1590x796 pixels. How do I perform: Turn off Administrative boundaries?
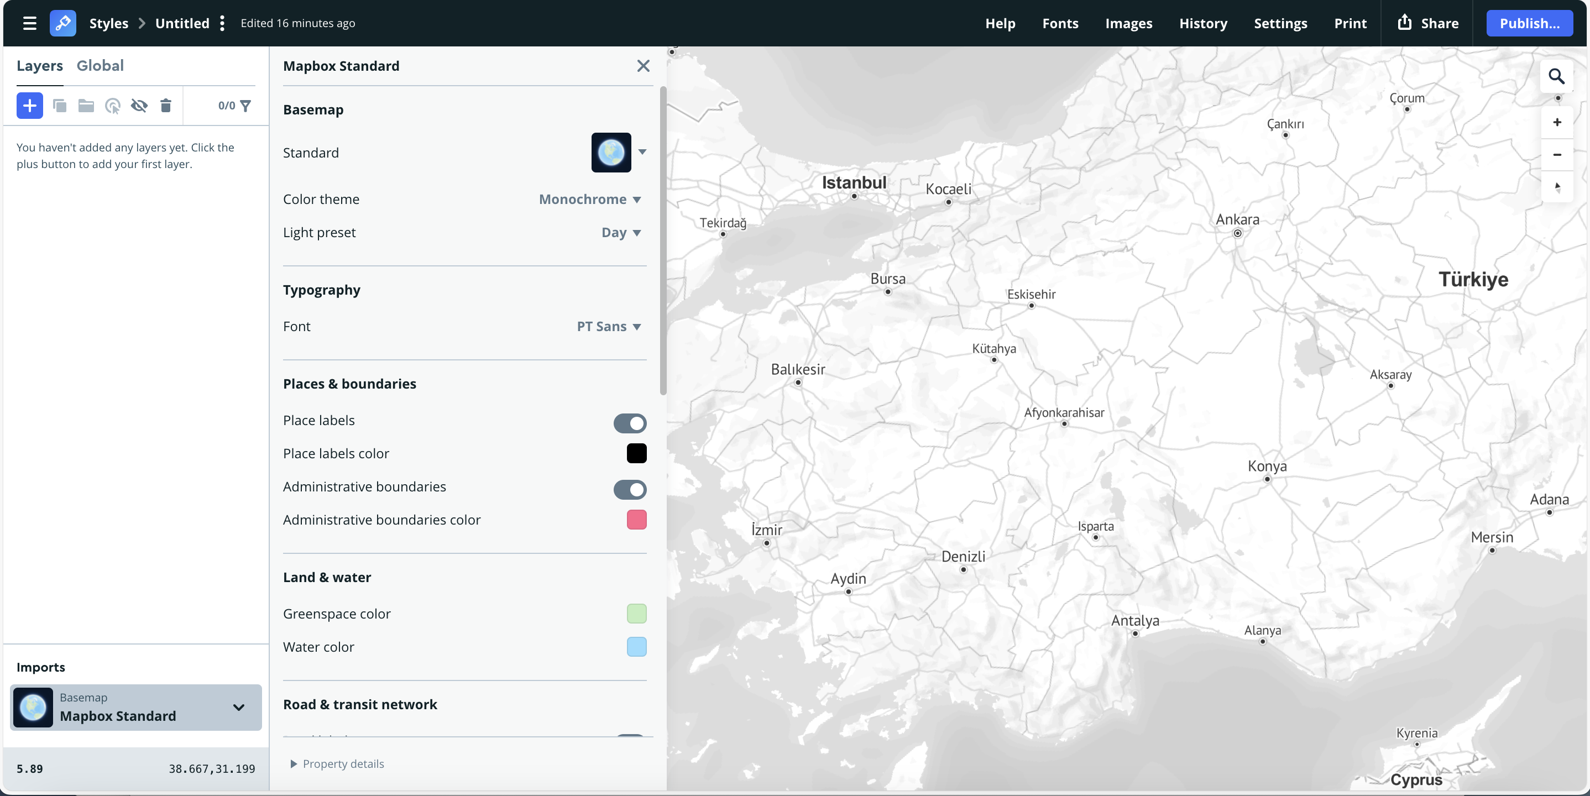click(630, 490)
